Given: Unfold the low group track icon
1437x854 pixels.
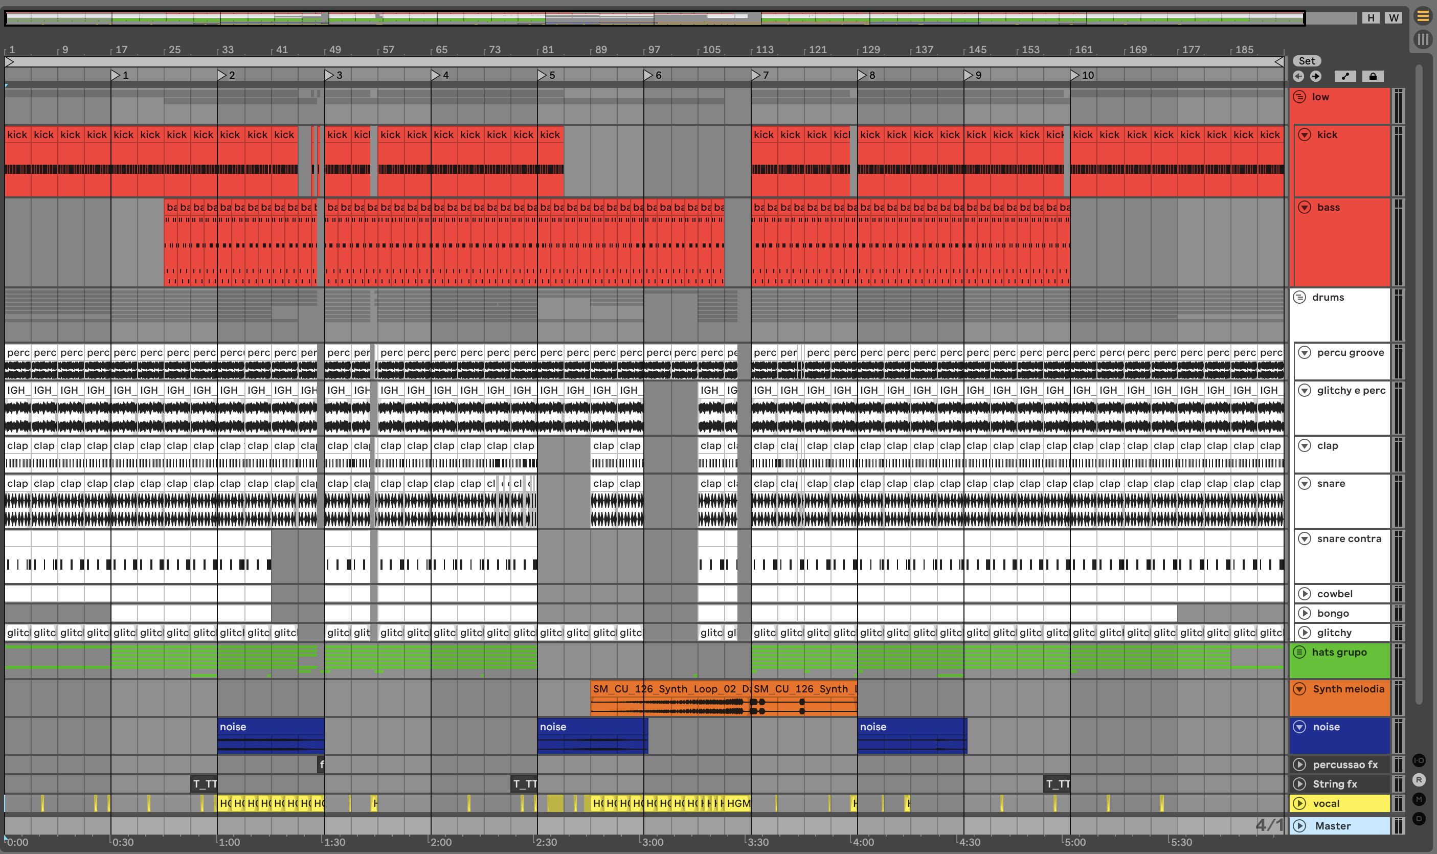Looking at the screenshot, I should (x=1299, y=97).
